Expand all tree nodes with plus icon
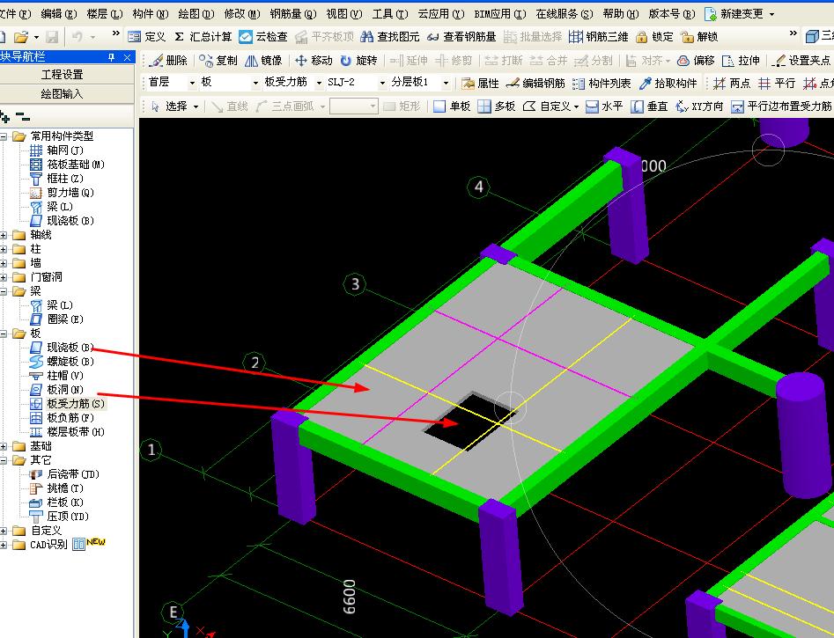The image size is (834, 638). (x=4, y=116)
